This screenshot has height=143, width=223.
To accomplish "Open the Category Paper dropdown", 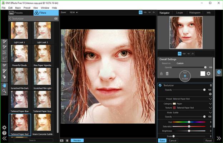I will coord(210,104).
